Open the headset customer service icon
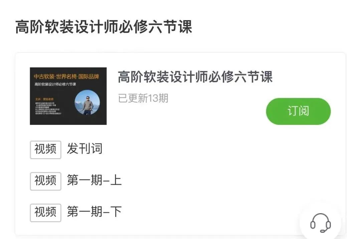 320,223
